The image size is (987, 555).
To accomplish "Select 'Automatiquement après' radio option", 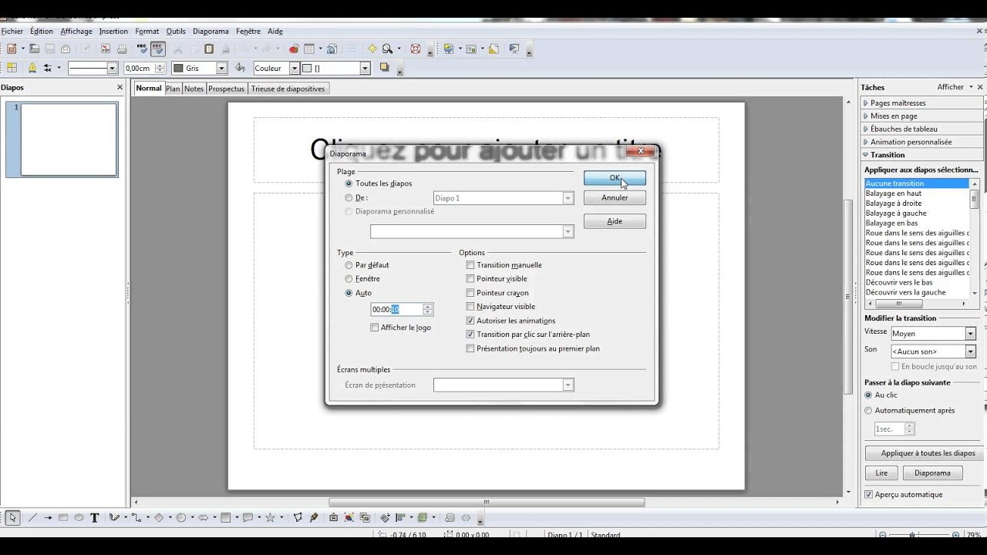I will (x=869, y=411).
